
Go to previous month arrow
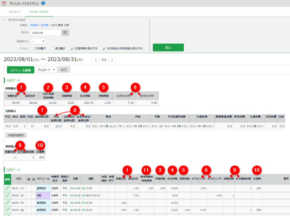pyautogui.click(x=95, y=60)
